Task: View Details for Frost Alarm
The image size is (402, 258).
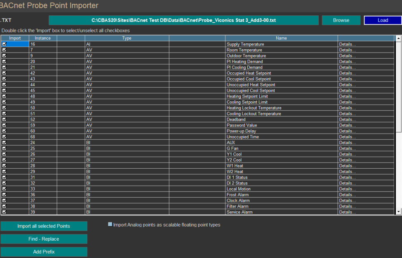Action: pos(347,195)
